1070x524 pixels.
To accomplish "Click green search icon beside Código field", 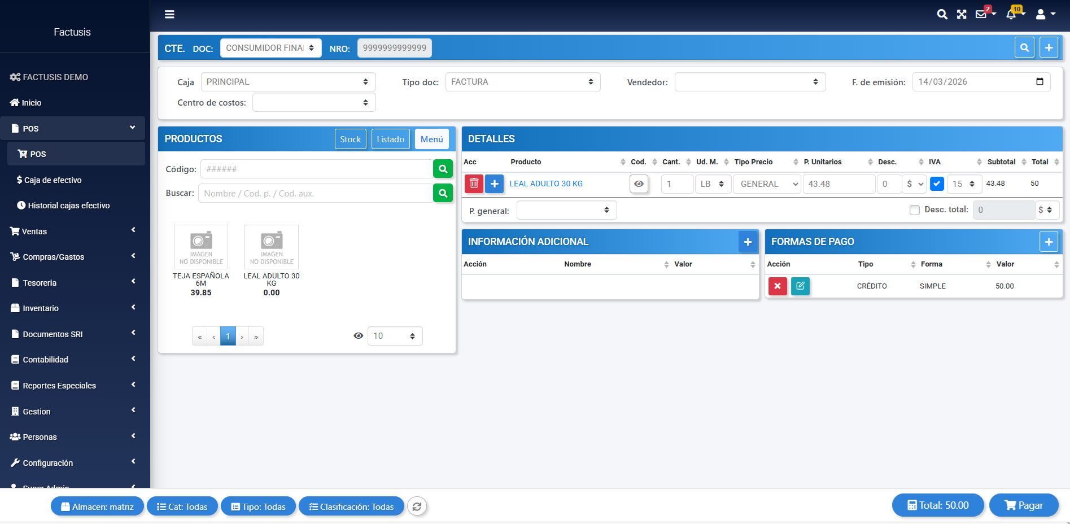I will coord(443,169).
